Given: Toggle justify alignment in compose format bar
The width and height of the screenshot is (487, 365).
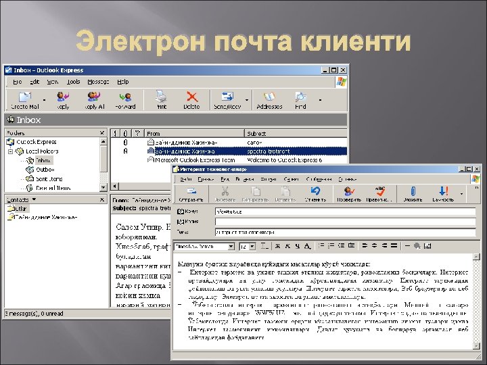Looking at the screenshot, I should tap(394, 246).
